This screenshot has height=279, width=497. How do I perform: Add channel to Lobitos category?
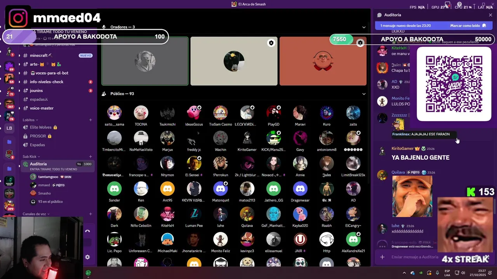90,120
